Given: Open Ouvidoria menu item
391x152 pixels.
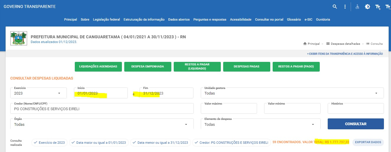Looking at the screenshot, I should (x=323, y=19).
